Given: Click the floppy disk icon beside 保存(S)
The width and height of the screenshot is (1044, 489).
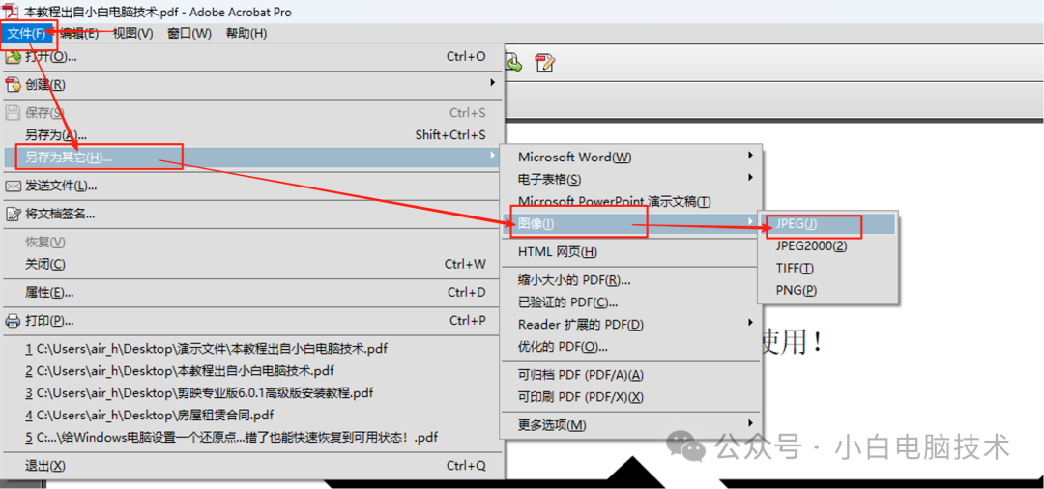Looking at the screenshot, I should pyautogui.click(x=13, y=112).
